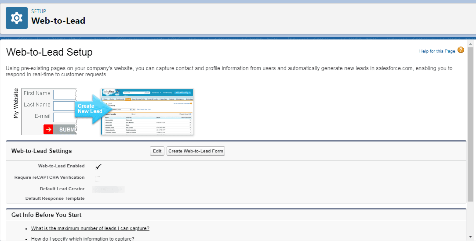Click the Salesforce leads screenshot thumbnail

[147, 112]
